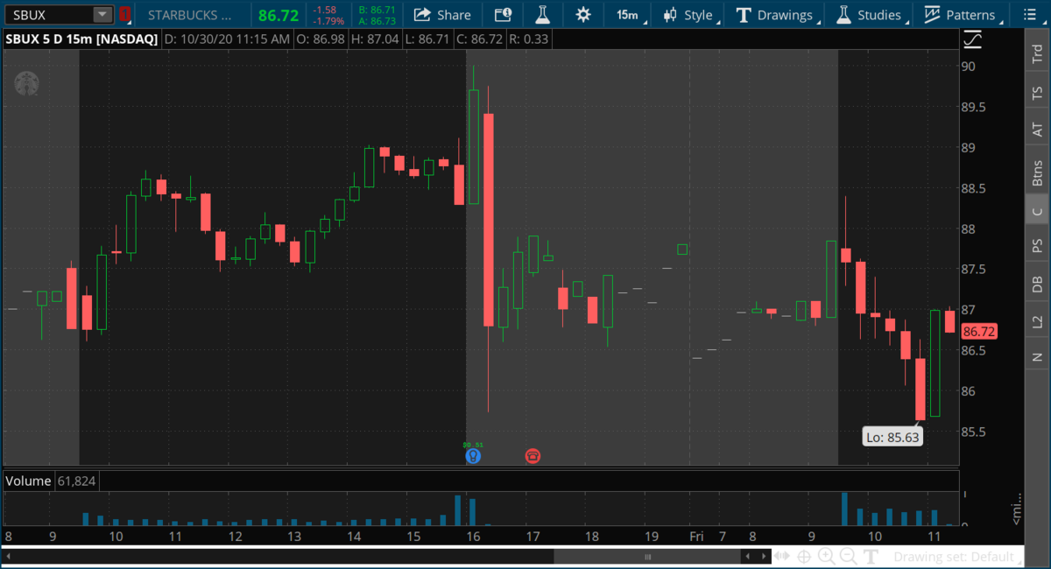The height and width of the screenshot is (569, 1051).
Task: Click the -1.79% percent change value
Action: (x=329, y=21)
